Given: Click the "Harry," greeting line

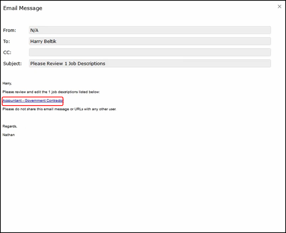Looking at the screenshot, I should [x=7, y=83].
